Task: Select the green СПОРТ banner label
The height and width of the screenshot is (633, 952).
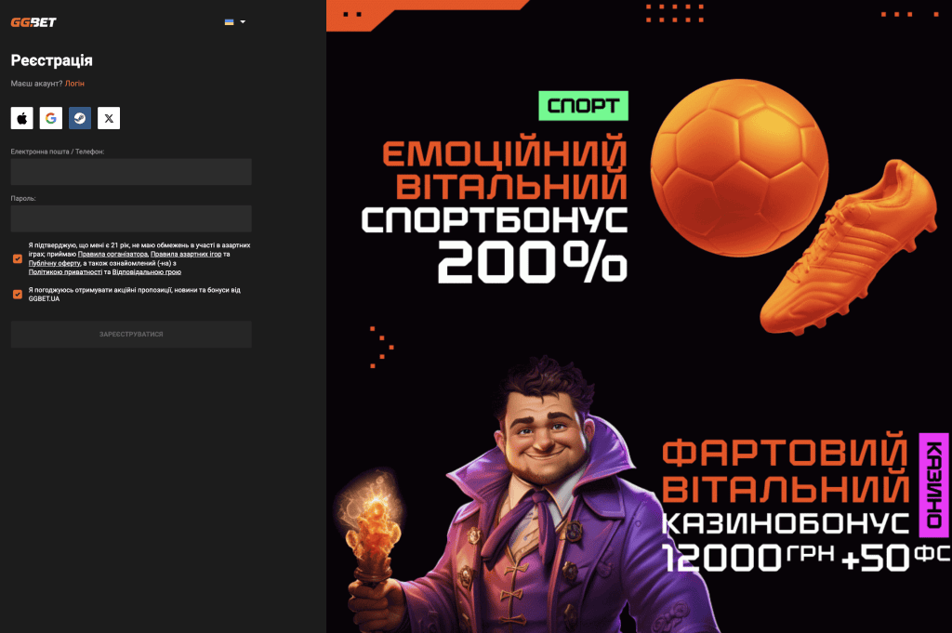Action: tap(583, 106)
